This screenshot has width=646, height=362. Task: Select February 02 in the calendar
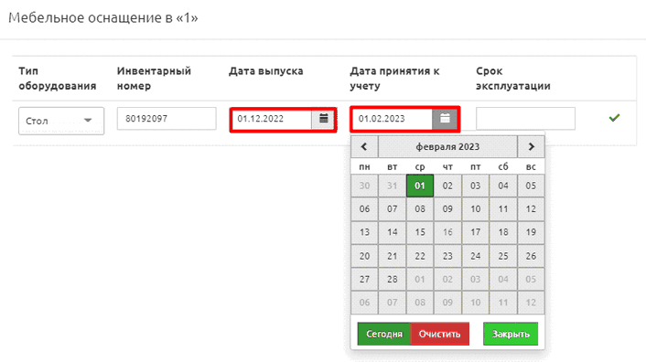[x=447, y=186]
